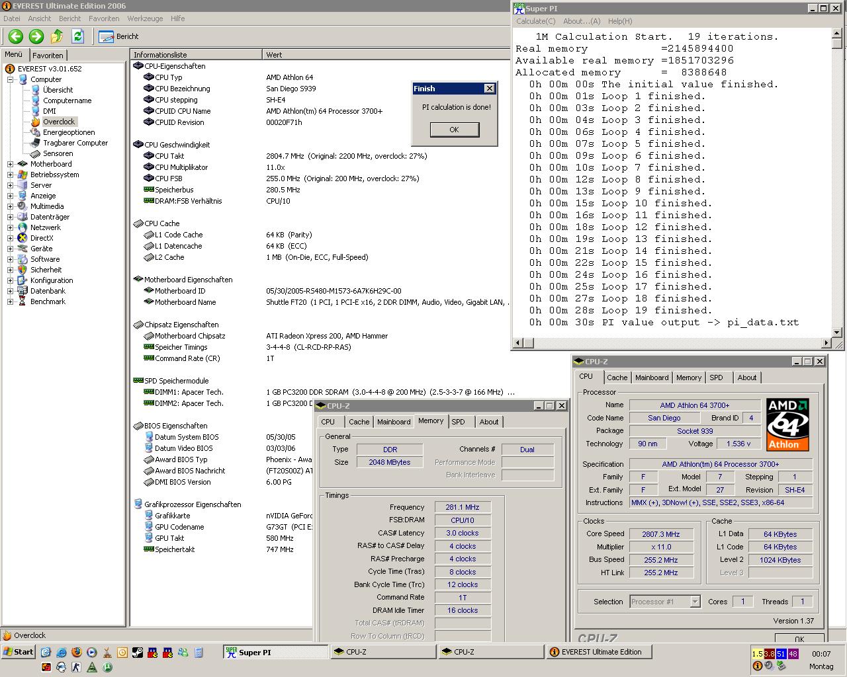Screen dimensions: 847x677
Task: Switch to the Favoriten tab
Action: coord(48,56)
